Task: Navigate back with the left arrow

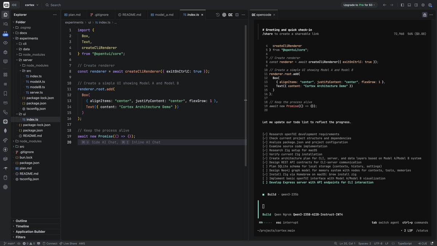Action: (385, 5)
